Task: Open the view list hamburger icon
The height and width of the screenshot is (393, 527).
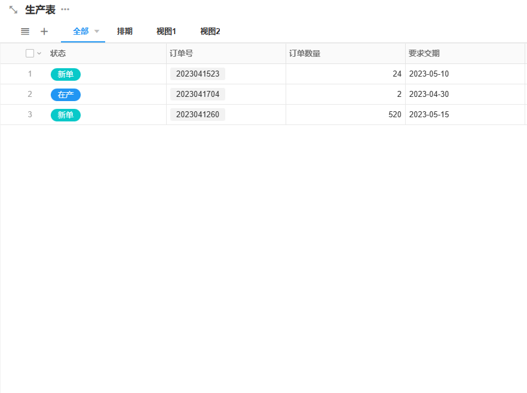Action: pyautogui.click(x=25, y=32)
